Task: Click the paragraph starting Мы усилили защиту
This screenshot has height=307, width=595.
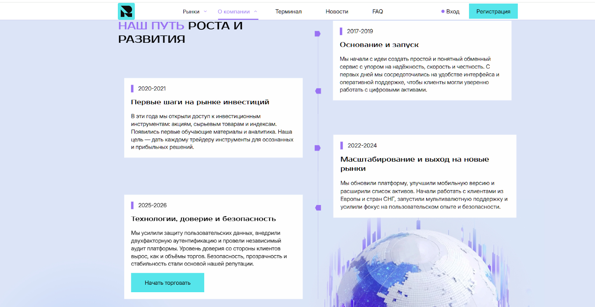Action: pyautogui.click(x=209, y=248)
